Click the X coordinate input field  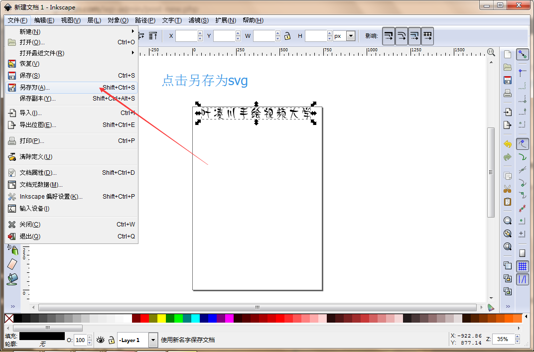pyautogui.click(x=187, y=36)
